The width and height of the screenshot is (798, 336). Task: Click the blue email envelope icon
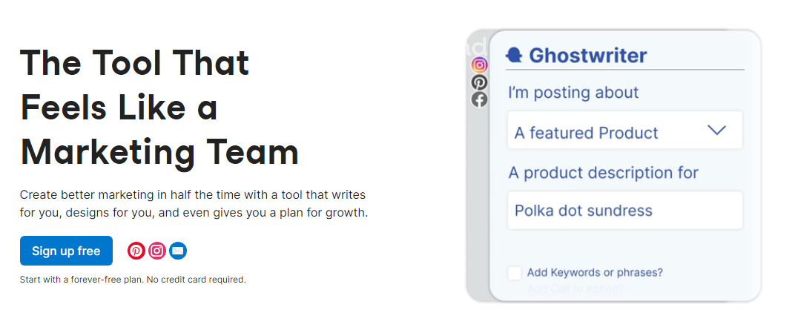click(178, 251)
